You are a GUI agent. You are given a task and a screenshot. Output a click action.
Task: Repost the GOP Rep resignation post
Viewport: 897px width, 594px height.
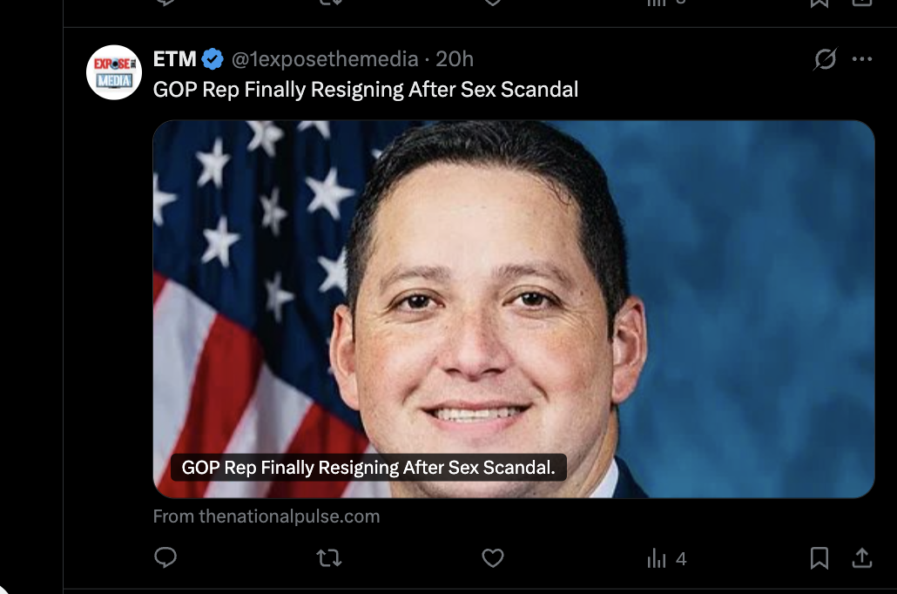point(328,557)
